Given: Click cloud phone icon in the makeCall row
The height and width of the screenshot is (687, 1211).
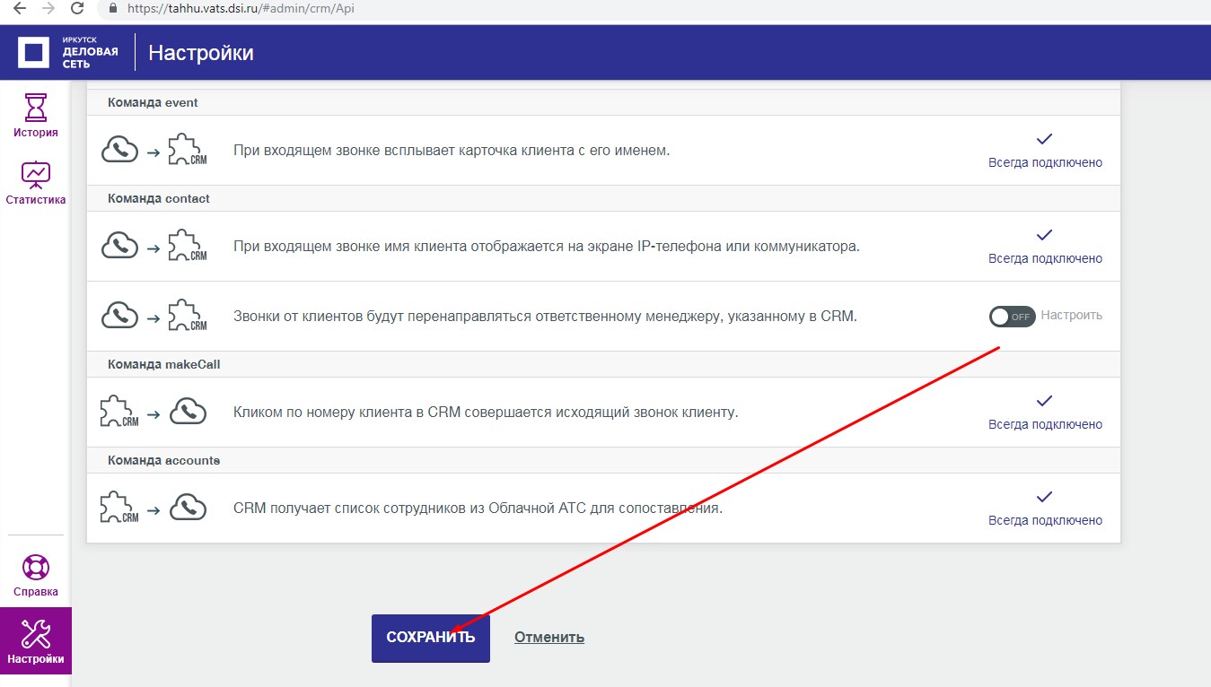Looking at the screenshot, I should (189, 412).
